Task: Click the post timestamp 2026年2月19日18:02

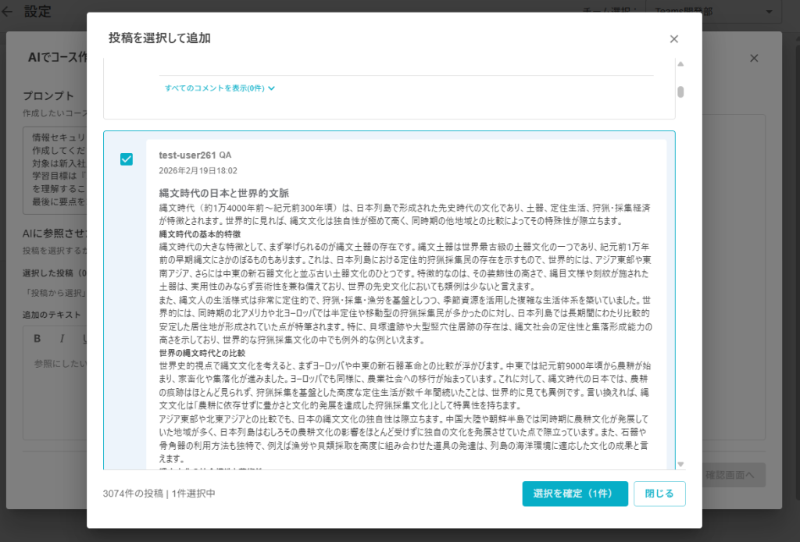Action: tap(198, 170)
